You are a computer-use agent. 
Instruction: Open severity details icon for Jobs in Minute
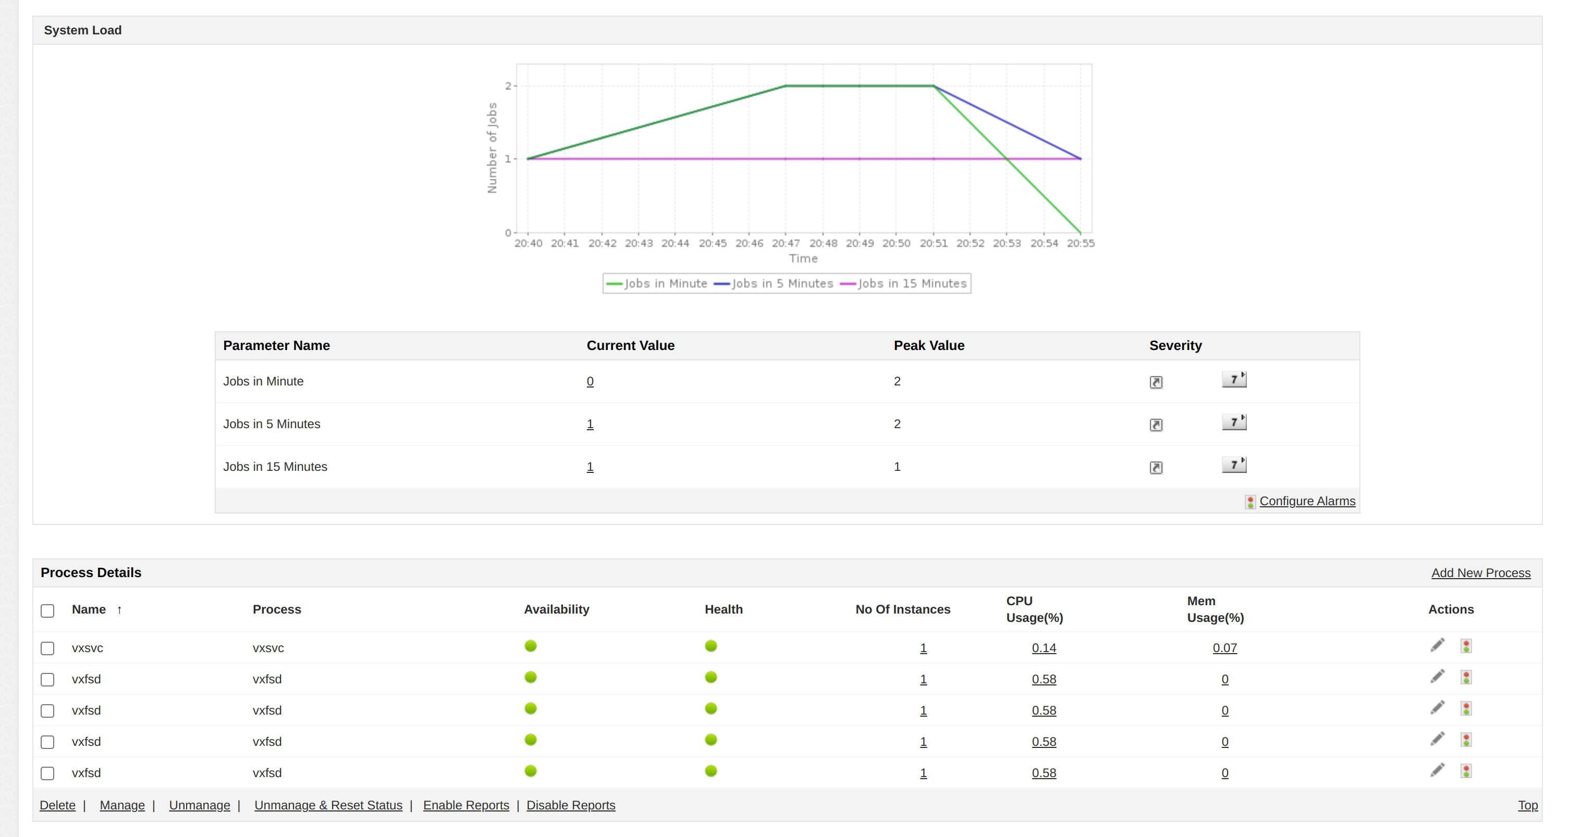coord(1156,382)
